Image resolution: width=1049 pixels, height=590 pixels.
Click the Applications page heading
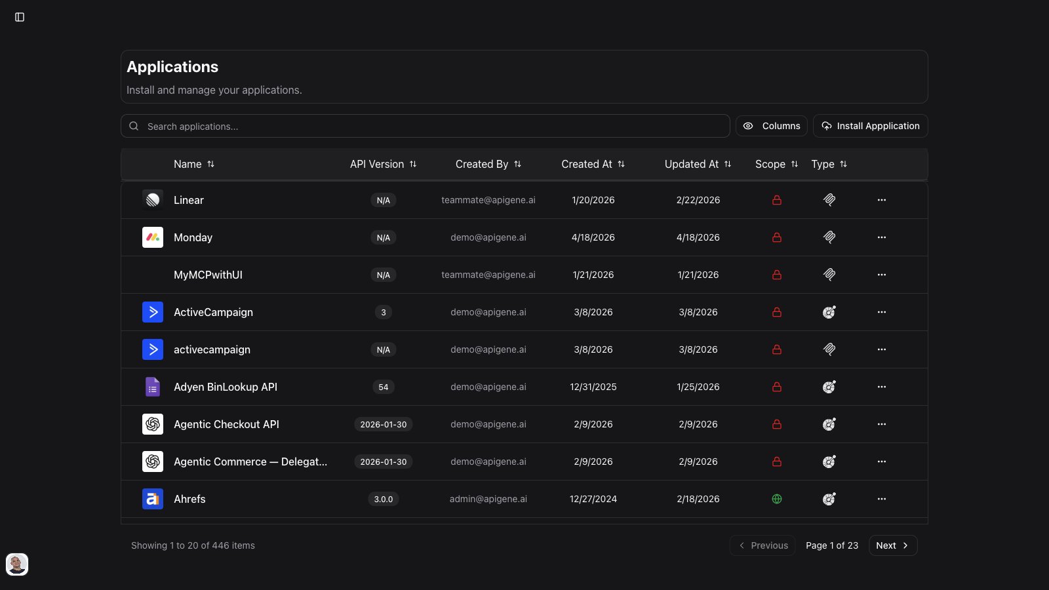coord(172,67)
